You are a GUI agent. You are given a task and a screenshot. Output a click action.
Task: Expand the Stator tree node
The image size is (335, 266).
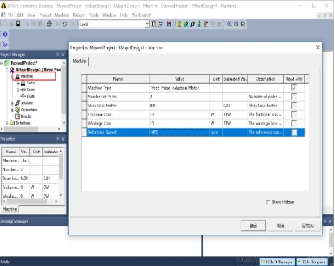click(x=18, y=83)
